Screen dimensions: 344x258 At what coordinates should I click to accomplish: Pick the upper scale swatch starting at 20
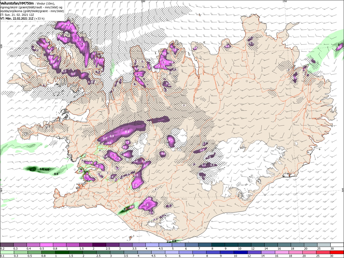[311, 245]
